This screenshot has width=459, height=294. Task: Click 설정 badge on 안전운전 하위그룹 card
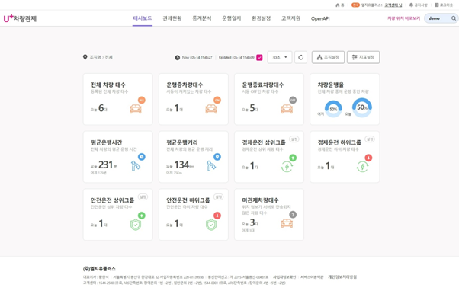219,197
